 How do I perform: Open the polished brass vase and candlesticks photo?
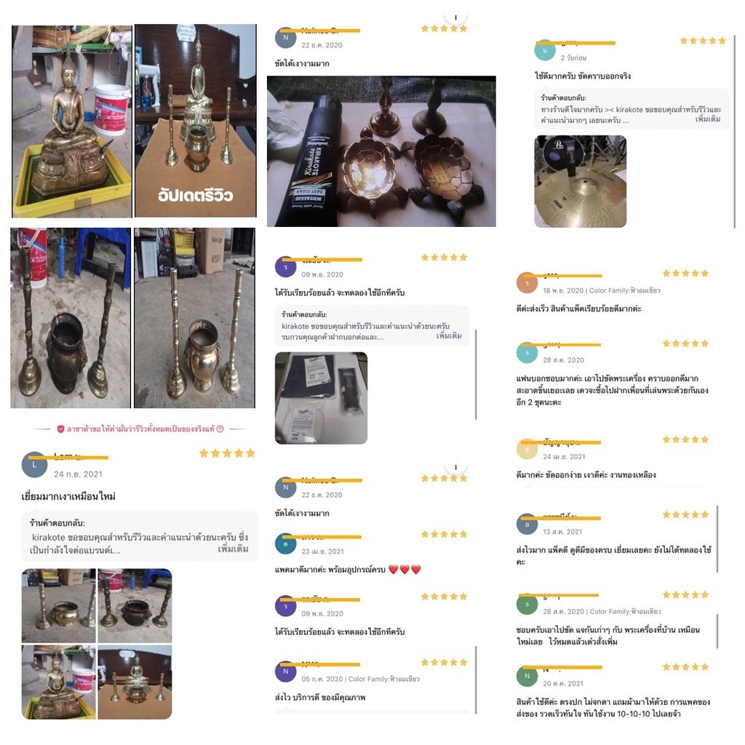(x=194, y=318)
